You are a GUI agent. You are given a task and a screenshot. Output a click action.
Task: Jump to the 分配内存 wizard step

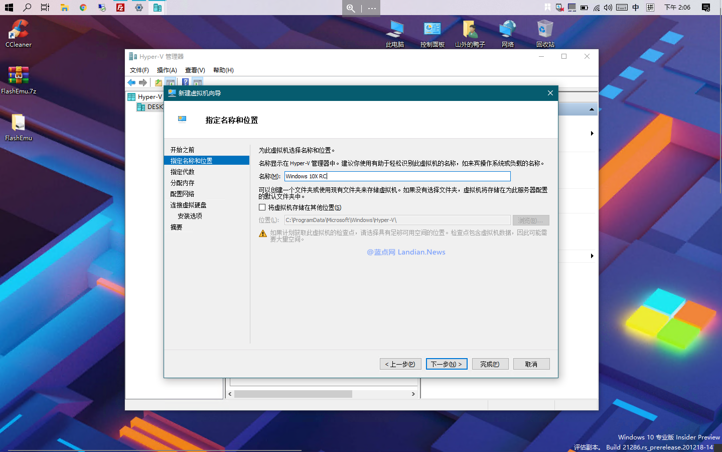click(182, 183)
